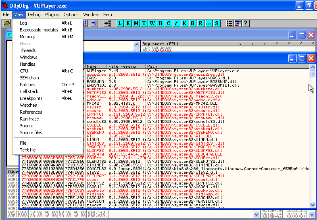Open the Plugins menu
Viewport: 317px width, 220px height.
click(52, 15)
